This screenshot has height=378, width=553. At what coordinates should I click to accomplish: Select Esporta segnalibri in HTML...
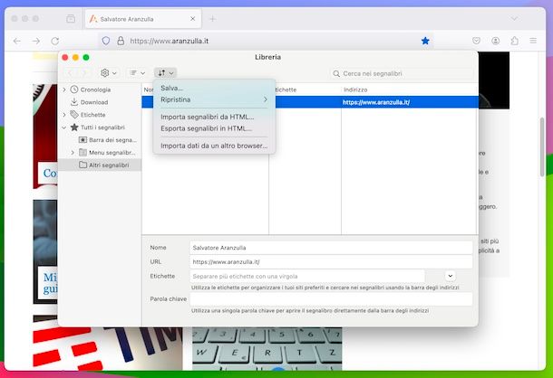[207, 128]
